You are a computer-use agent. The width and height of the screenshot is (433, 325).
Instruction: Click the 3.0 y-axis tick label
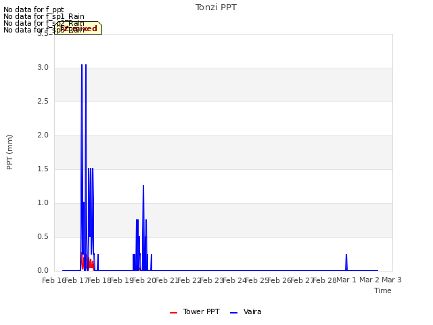point(43,68)
